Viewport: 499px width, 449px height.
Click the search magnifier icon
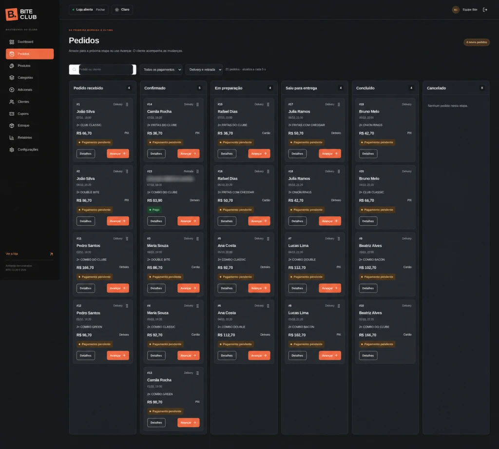(x=75, y=69)
